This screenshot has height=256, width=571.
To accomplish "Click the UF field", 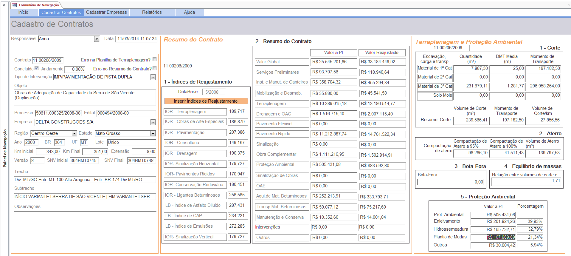I will pyautogui.click(x=84, y=142).
